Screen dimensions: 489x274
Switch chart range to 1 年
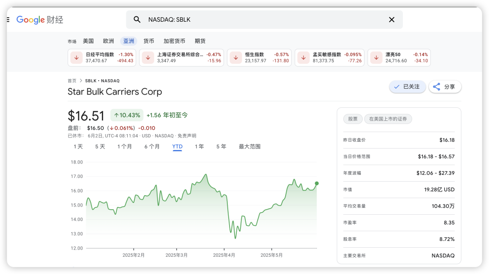tap(199, 147)
